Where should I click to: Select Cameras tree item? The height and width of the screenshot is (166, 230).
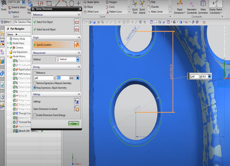(18, 48)
